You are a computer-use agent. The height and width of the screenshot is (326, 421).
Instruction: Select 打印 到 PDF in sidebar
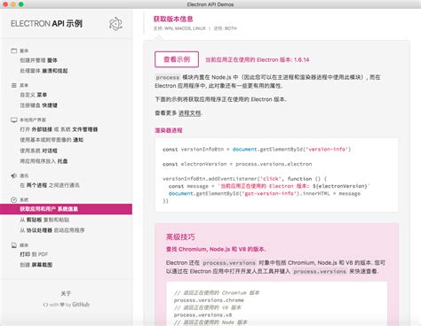pos(34,254)
